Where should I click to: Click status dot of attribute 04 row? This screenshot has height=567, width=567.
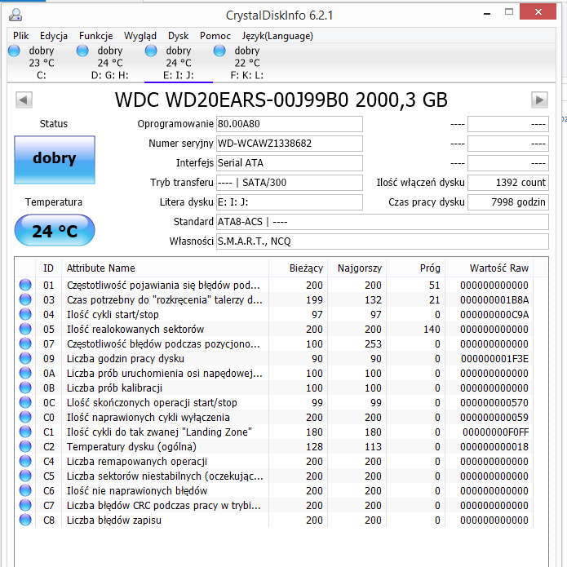25,314
